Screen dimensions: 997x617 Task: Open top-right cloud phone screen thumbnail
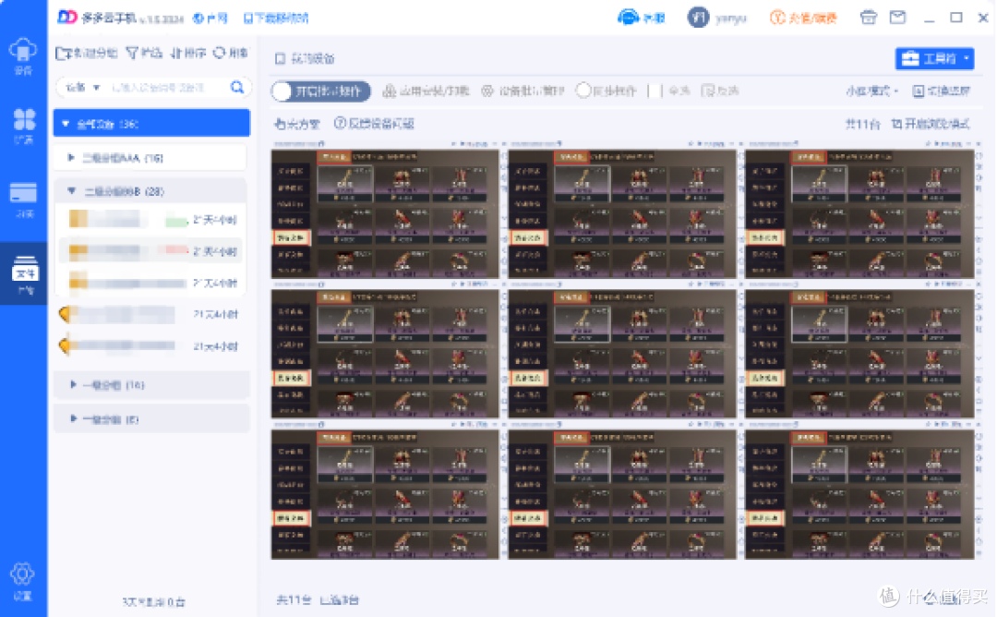tap(859, 213)
